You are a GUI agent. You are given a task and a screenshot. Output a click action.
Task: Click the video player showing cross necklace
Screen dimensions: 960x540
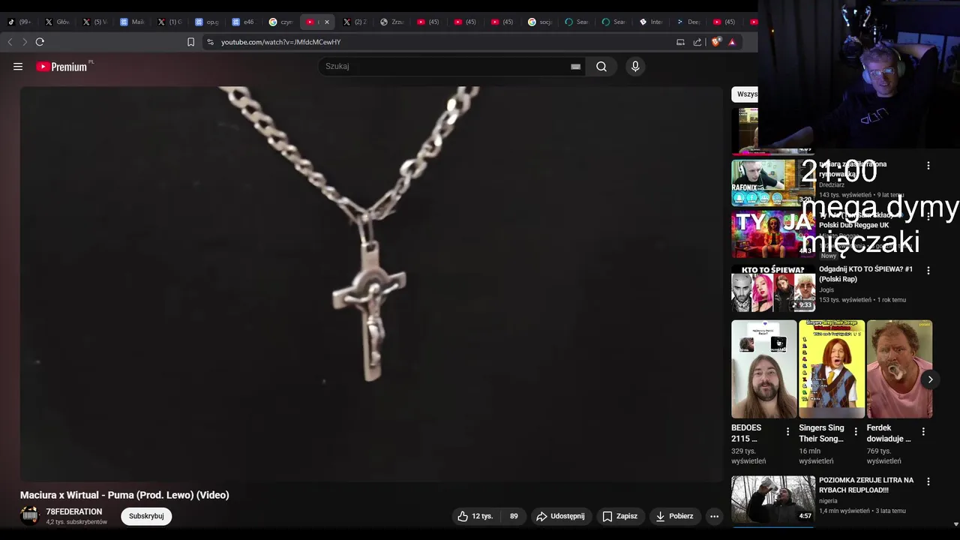[371, 283]
